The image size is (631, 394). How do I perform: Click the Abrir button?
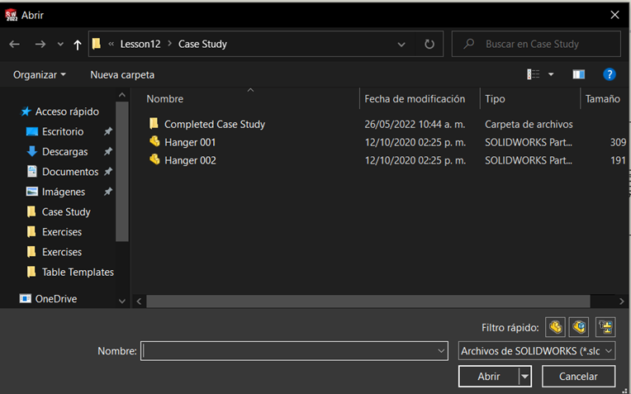click(x=489, y=377)
